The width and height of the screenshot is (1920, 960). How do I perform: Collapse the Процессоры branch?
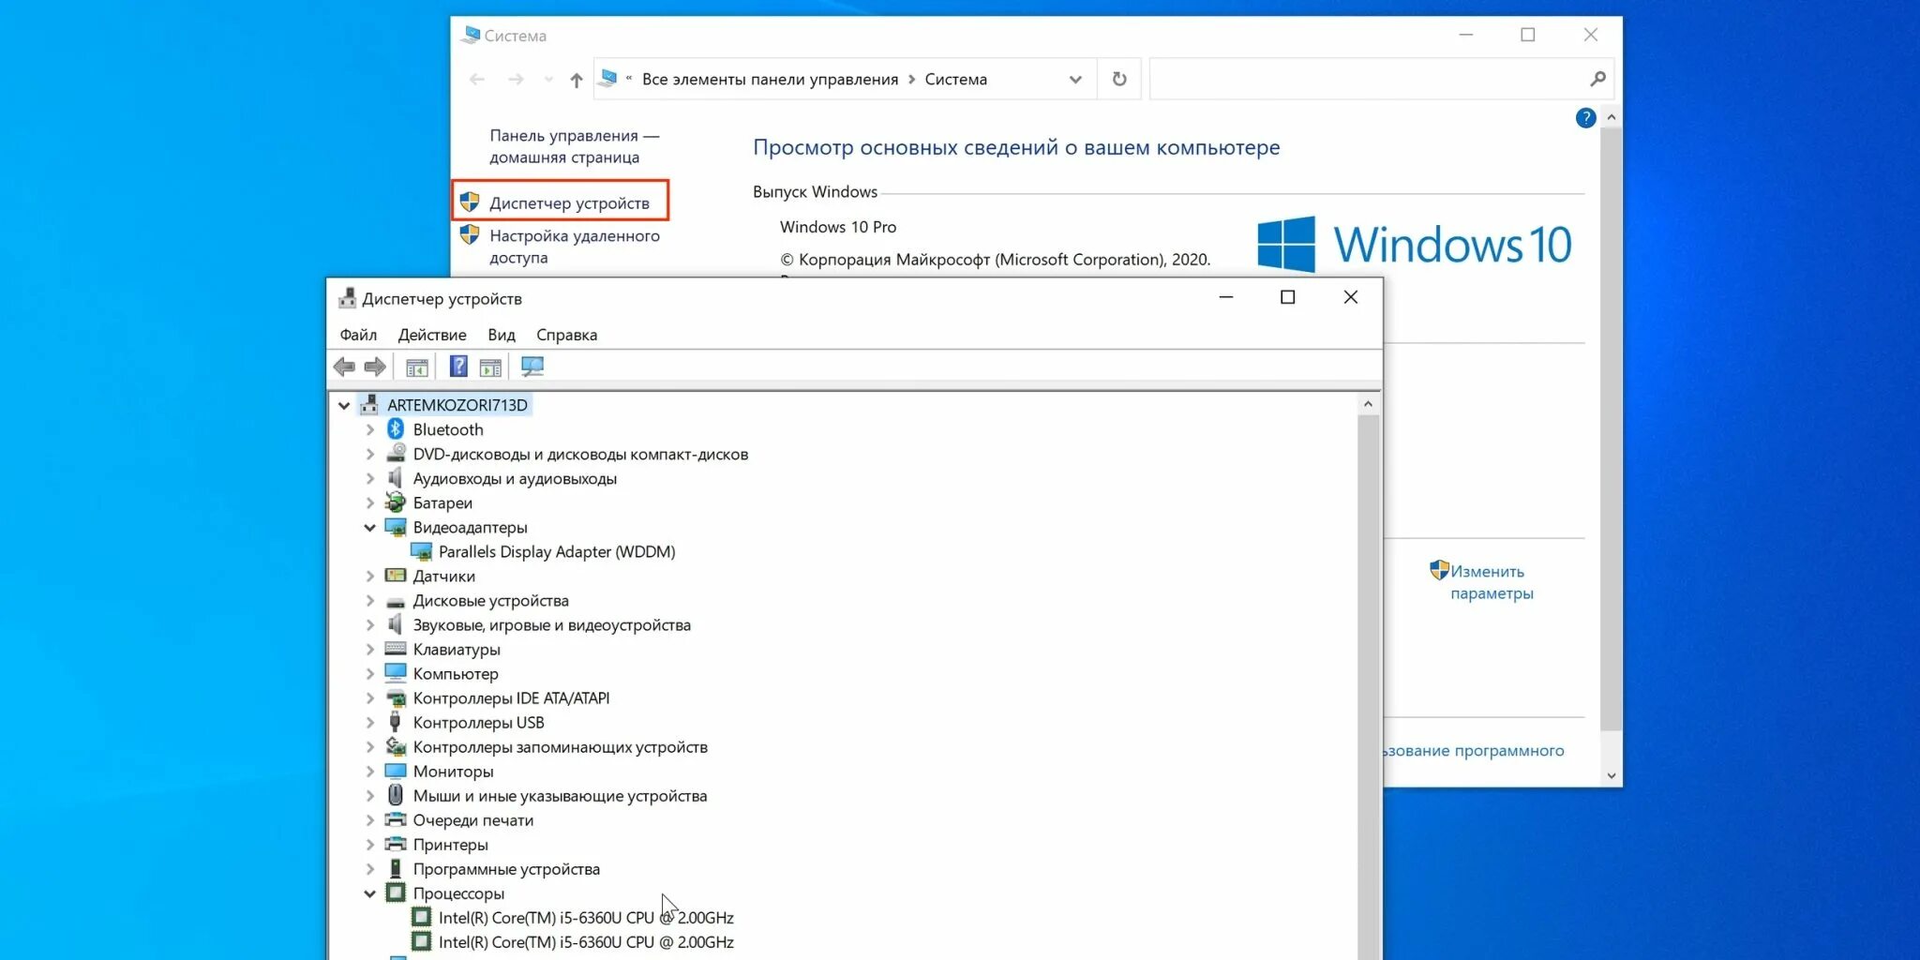click(x=370, y=893)
